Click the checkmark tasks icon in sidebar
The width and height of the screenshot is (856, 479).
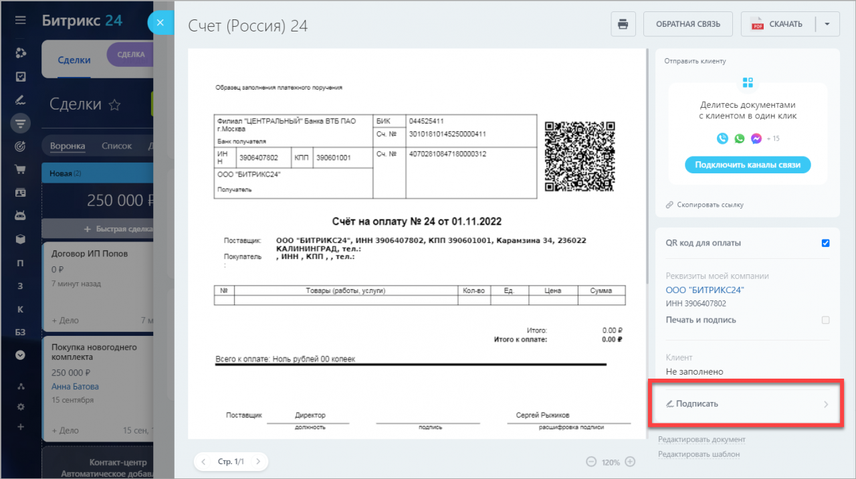(20, 76)
